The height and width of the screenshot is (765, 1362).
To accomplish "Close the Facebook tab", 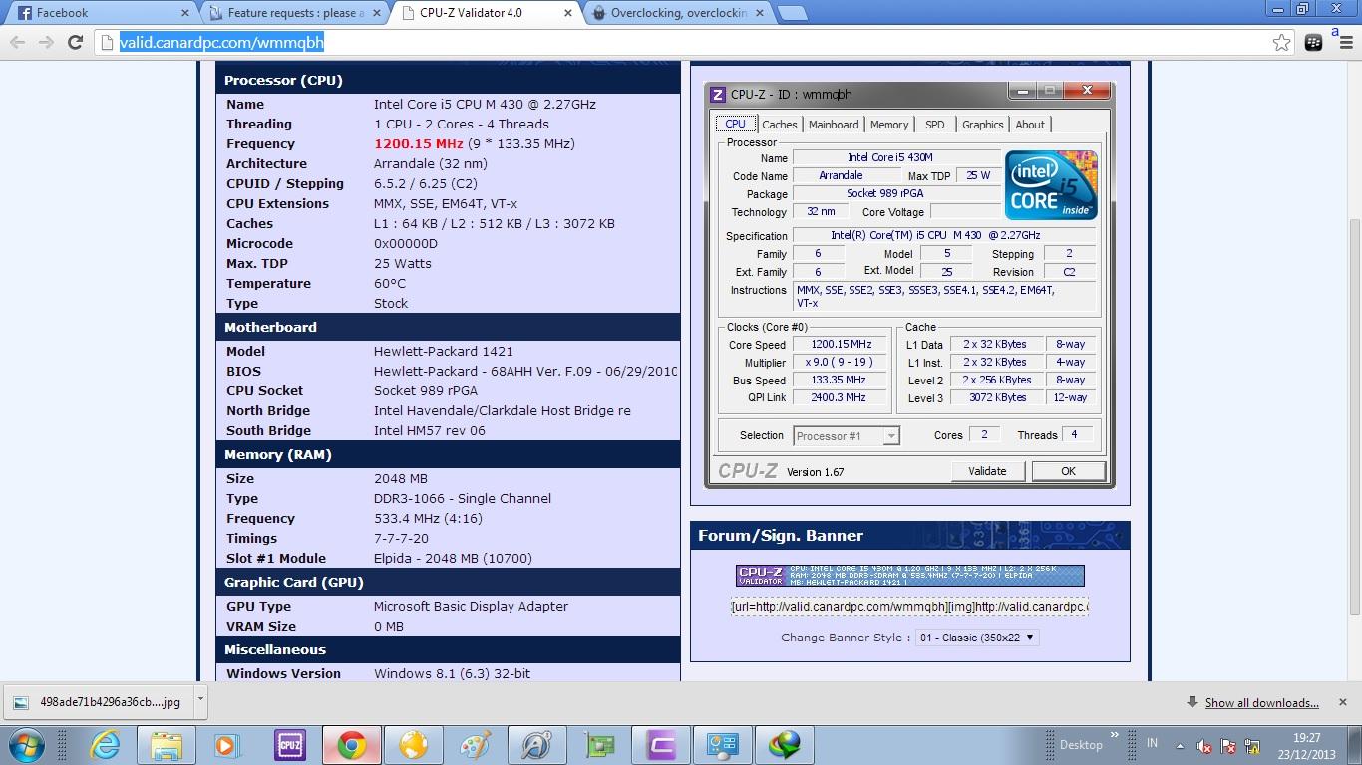I will click(x=184, y=13).
